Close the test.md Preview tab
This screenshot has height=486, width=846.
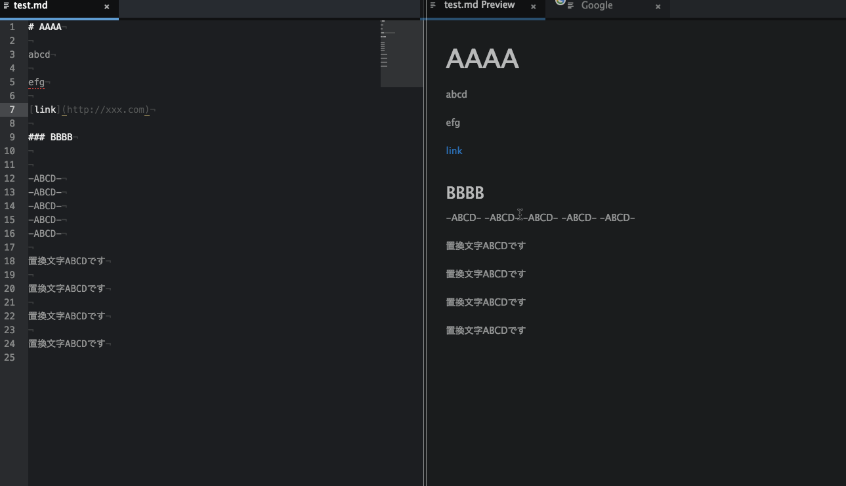click(534, 7)
